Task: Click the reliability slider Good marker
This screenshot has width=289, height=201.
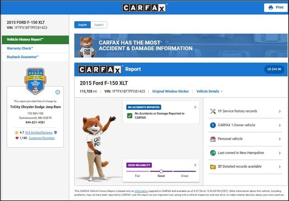Action: (x=161, y=171)
